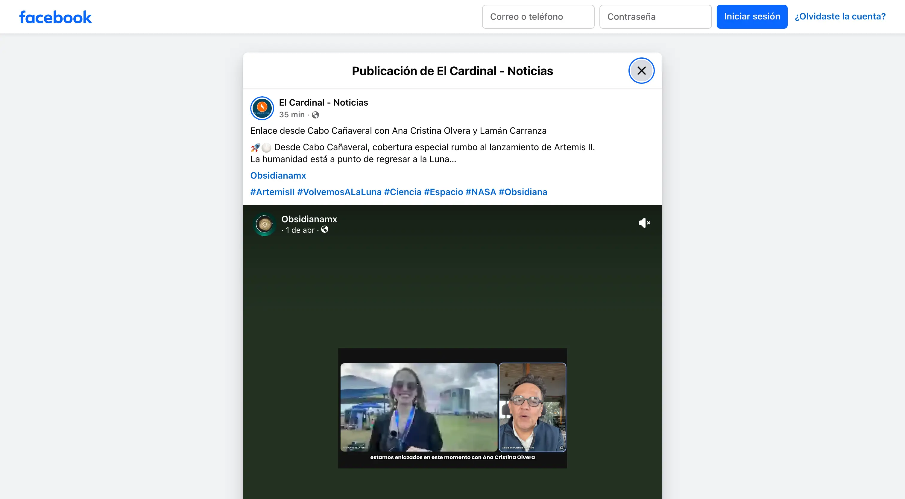
Task: Click the globe icon next to 1 de abr
Action: (325, 230)
